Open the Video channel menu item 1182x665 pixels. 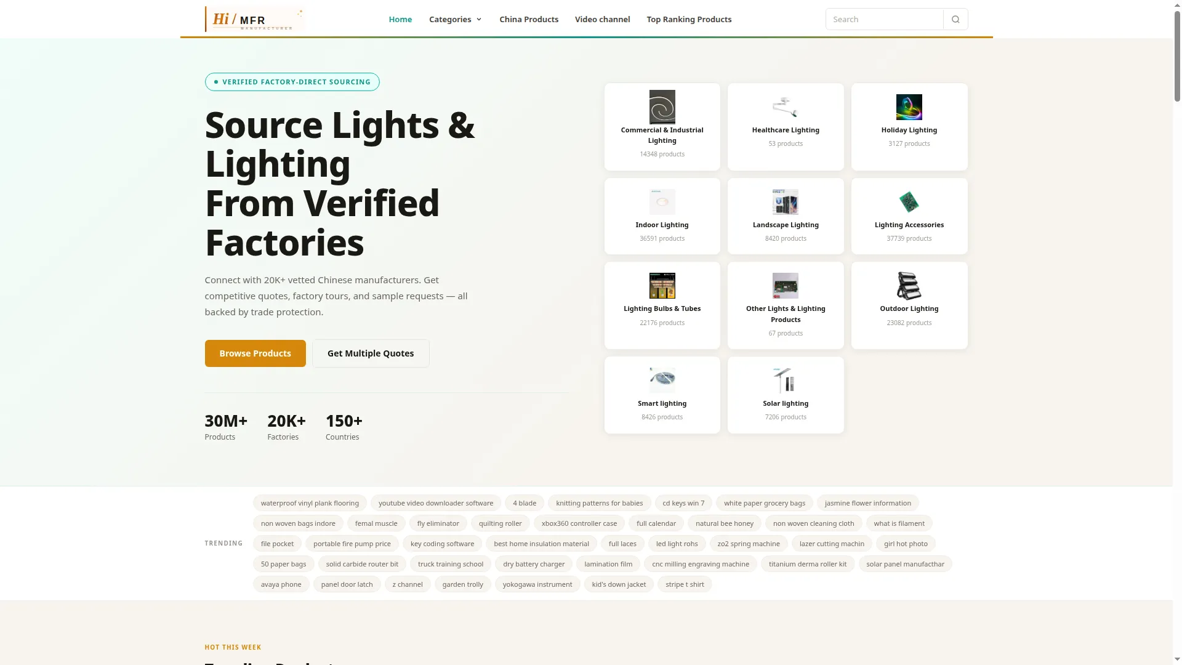(602, 19)
